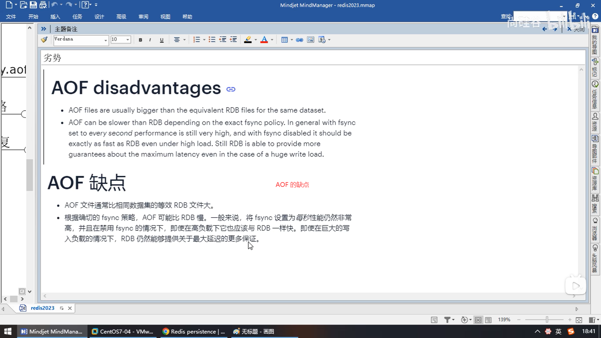Viewport: 601px width, 338px height.
Task: Increase indent of notes text
Action: 233,40
